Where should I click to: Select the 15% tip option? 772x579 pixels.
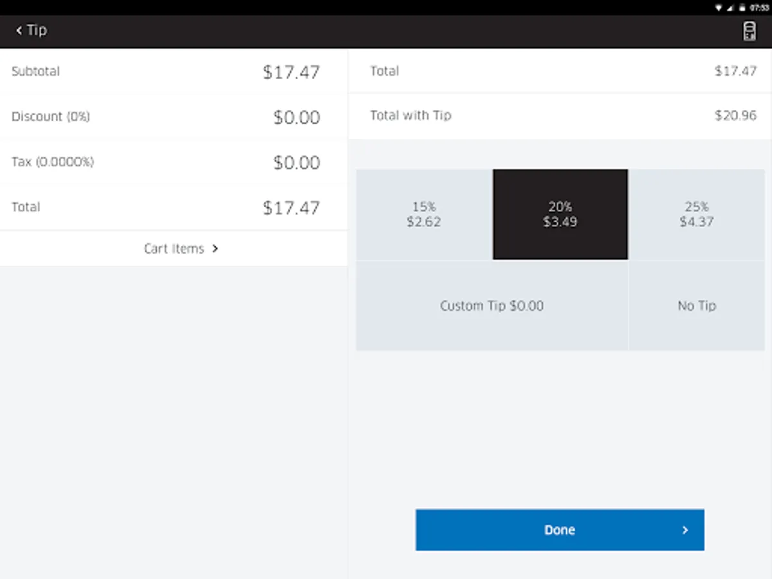coord(424,214)
